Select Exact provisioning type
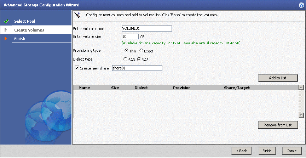This screenshot has width=306, height=158. pos(141,51)
